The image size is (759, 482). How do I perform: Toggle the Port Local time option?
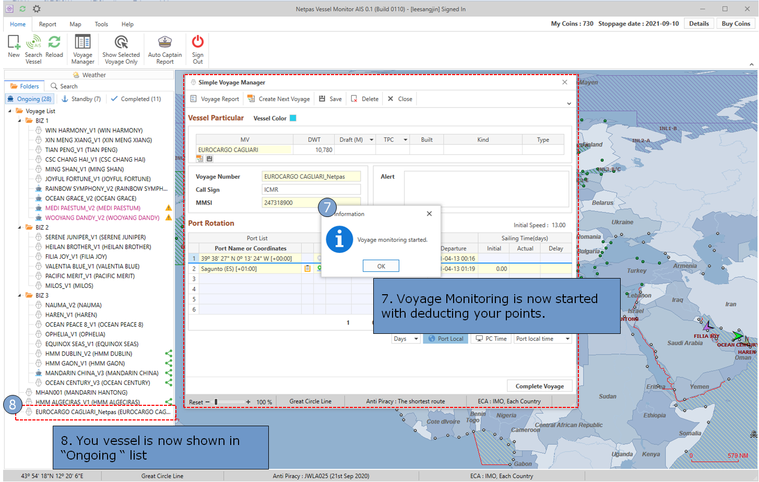click(x=445, y=339)
